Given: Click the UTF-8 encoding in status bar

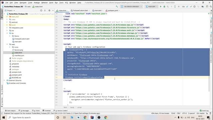Looking at the screenshot, I should click(184, 113).
